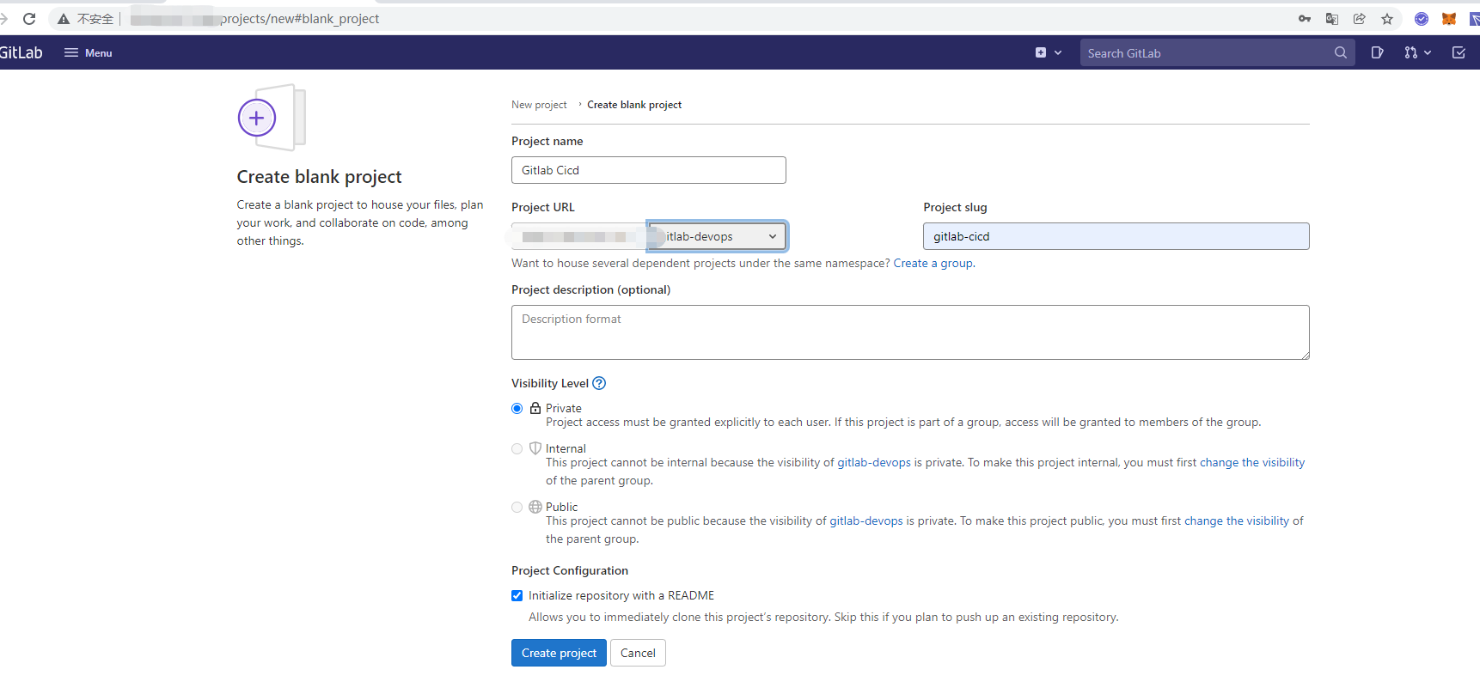Click the New project breadcrumb link
This screenshot has height=694, width=1480.
point(539,105)
